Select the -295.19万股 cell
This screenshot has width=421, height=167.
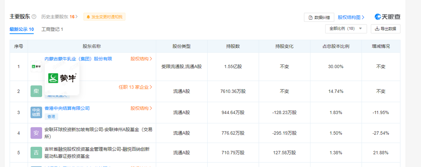(285, 133)
